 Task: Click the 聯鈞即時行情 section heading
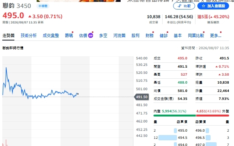coord(13,48)
